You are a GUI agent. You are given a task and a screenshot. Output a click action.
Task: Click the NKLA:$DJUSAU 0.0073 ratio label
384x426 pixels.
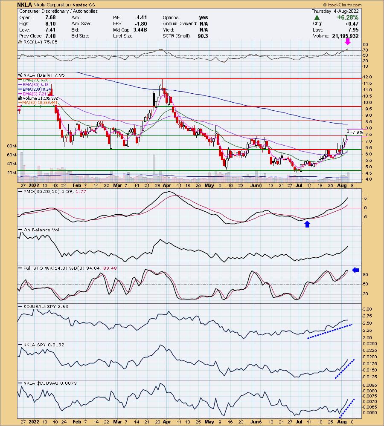coord(50,383)
